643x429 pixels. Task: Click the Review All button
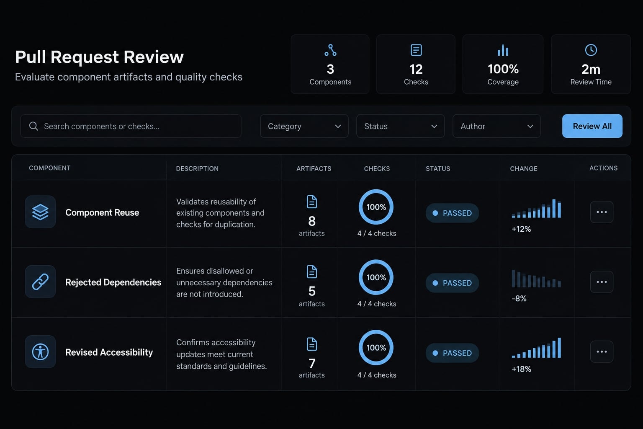tap(592, 126)
